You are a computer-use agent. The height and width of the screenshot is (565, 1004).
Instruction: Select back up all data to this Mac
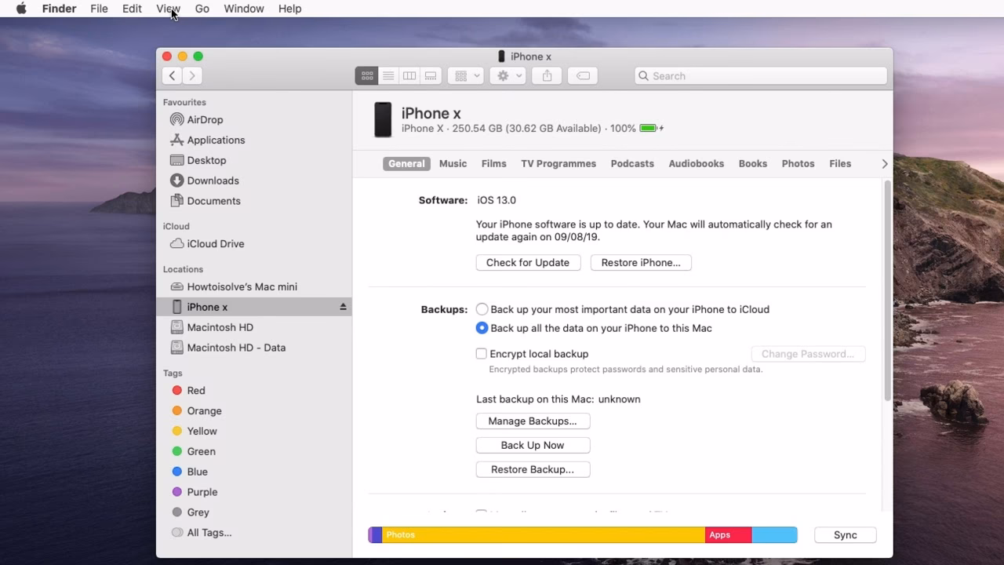coord(481,328)
